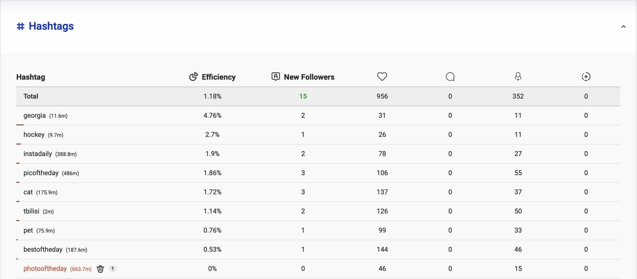Viewport: 637px width, 279px height.
Task: Click the person reach column icon
Action: [x=518, y=77]
